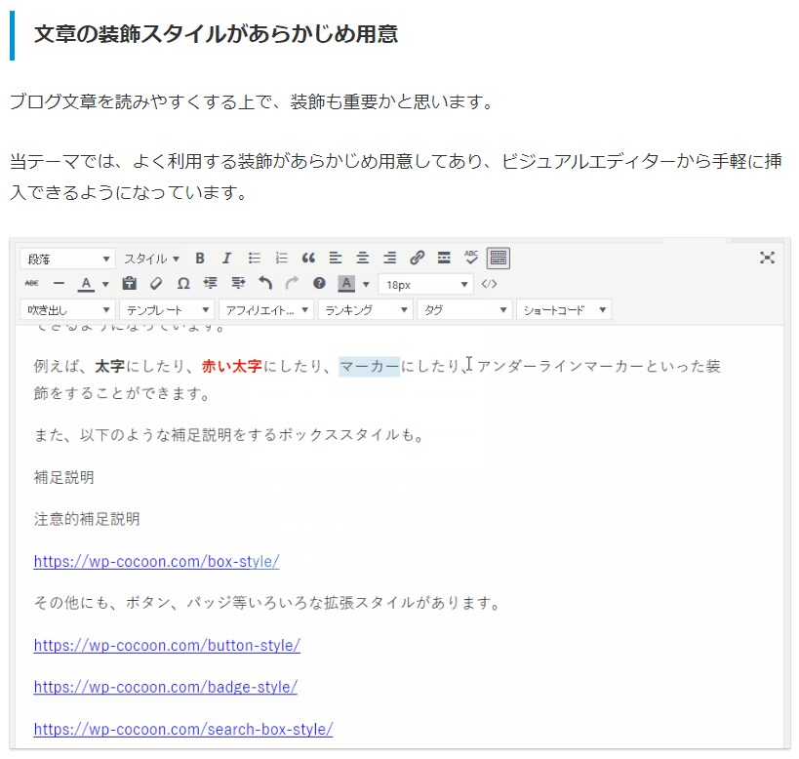Click the source code icon
The image size is (799, 759).
[x=489, y=284]
